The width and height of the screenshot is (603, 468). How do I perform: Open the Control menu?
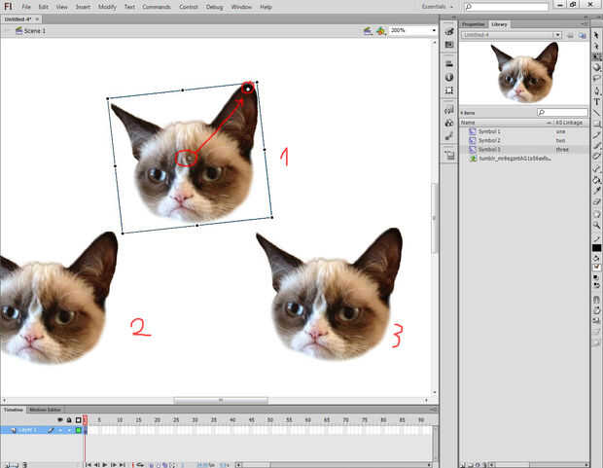pos(189,7)
